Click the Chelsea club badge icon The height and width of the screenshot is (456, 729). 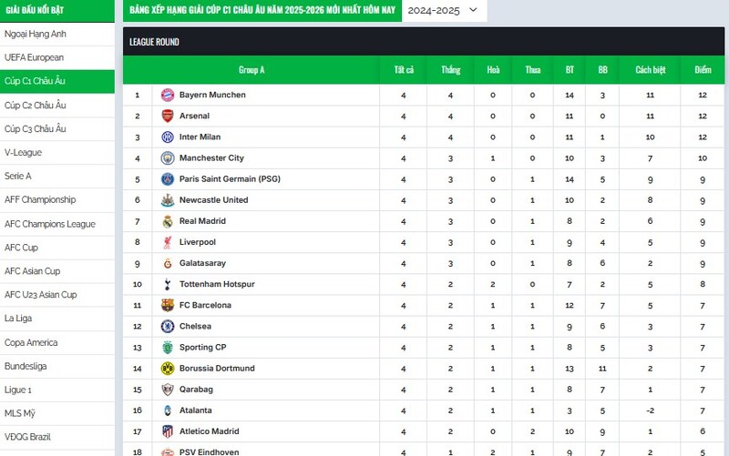(168, 326)
